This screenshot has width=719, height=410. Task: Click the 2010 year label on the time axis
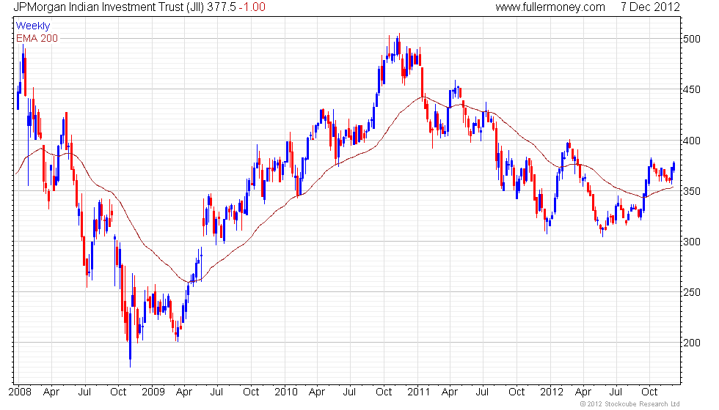point(286,392)
